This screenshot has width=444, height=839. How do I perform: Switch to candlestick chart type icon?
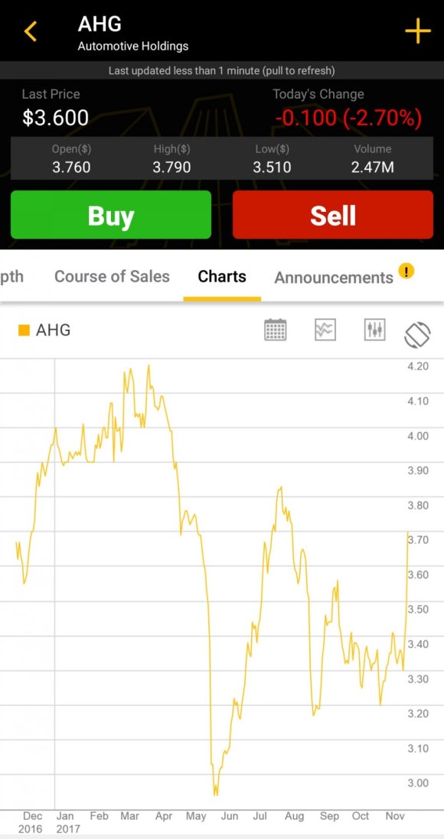tap(374, 330)
